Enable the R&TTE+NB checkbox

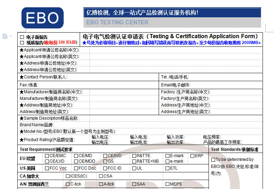tap(134, 161)
